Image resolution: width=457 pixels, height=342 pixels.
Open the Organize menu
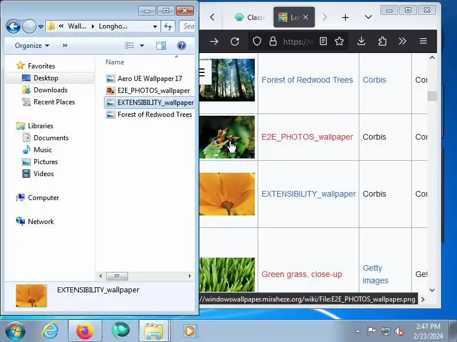(x=32, y=46)
